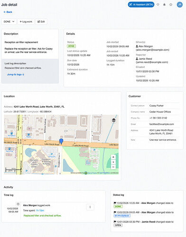Click reporter Jamie Reed person icon
The height and width of the screenshot is (237, 186).
pos(137,59)
